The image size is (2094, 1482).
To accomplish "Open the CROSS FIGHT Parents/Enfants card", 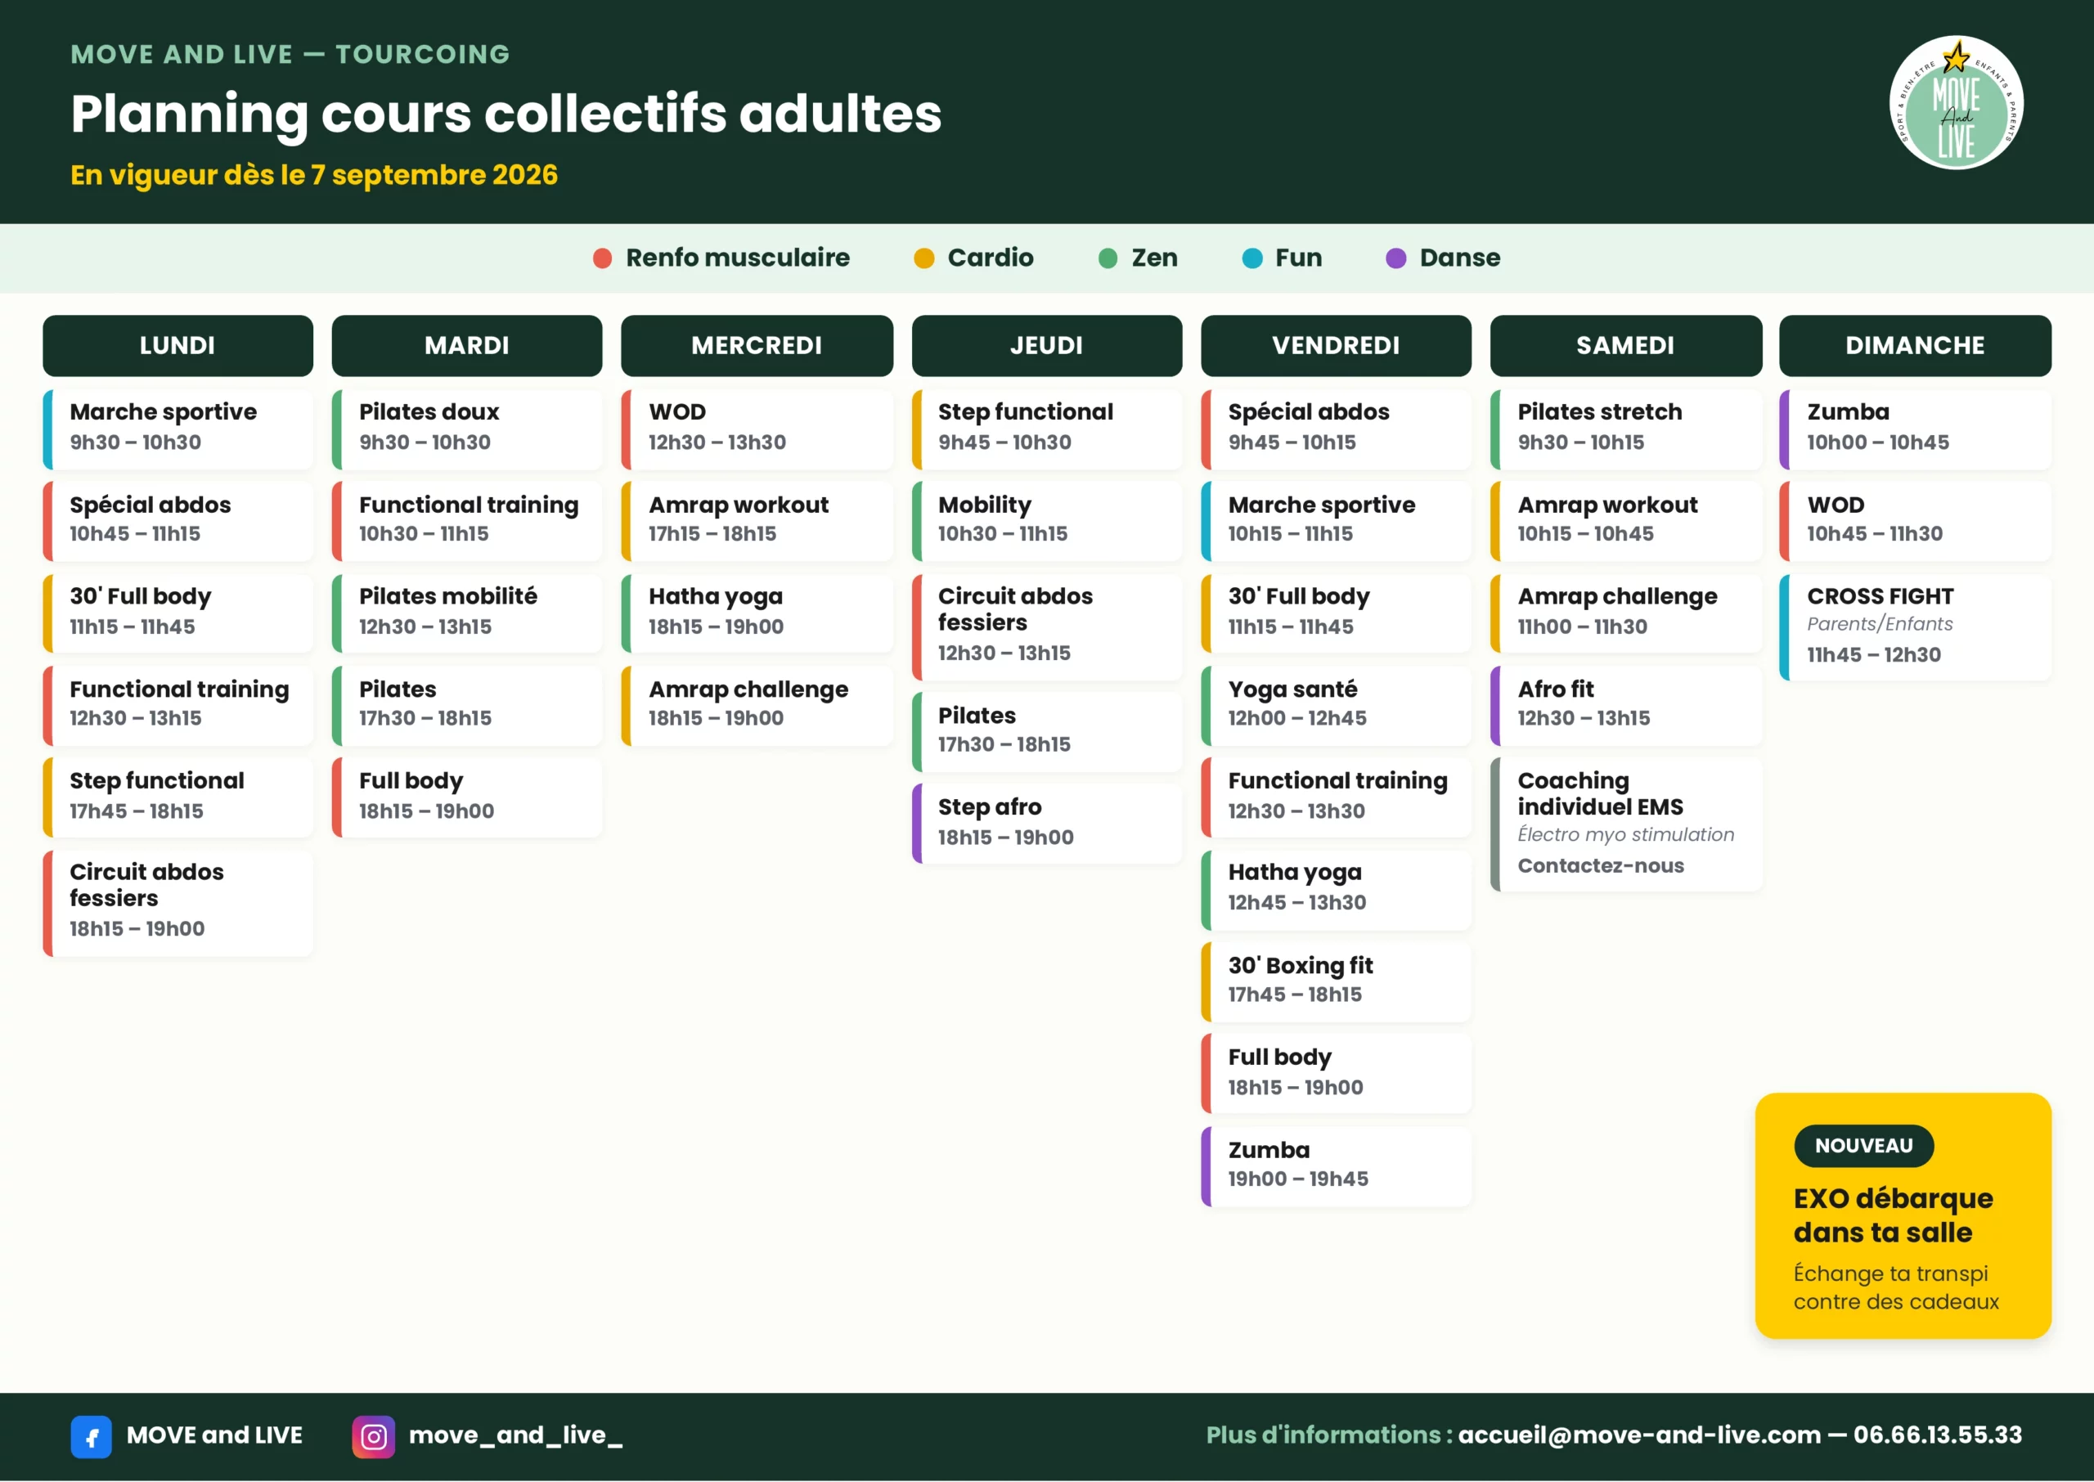I will pyautogui.click(x=1915, y=627).
